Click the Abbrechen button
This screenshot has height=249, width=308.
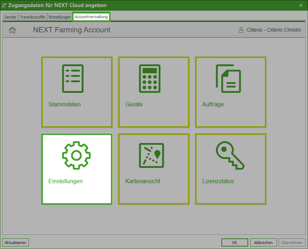(263, 243)
